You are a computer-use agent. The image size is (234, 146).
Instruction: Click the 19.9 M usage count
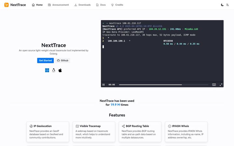115,105
